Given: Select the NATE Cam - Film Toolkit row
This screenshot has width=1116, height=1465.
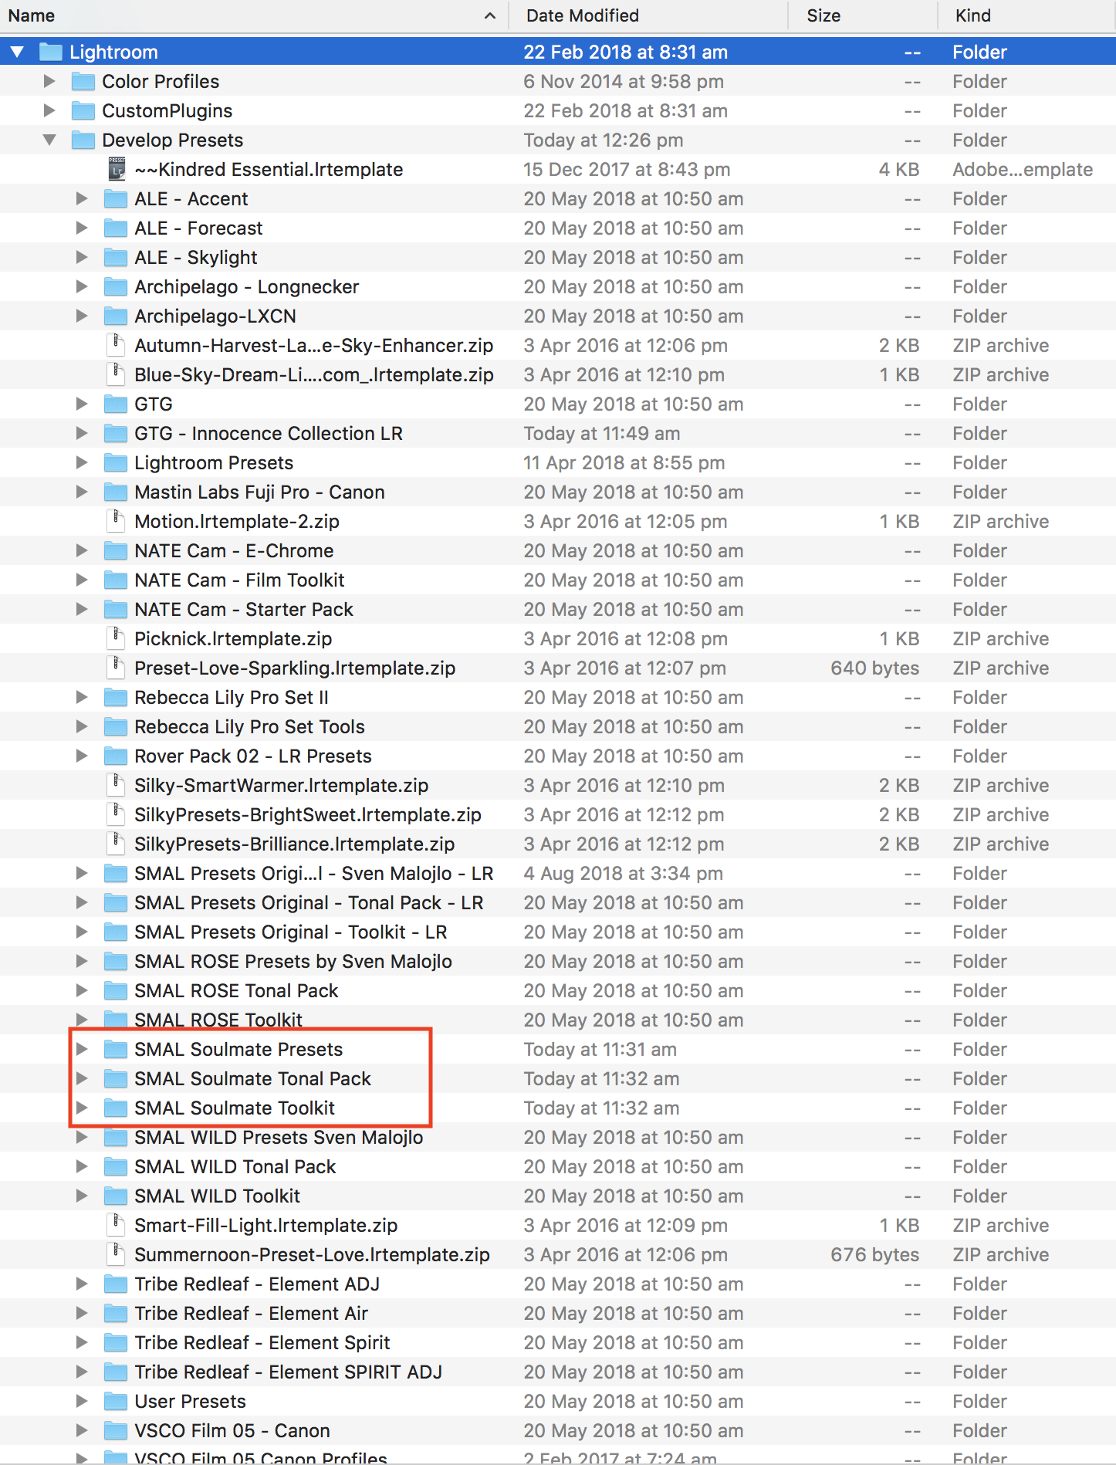Looking at the screenshot, I should pos(558,580).
